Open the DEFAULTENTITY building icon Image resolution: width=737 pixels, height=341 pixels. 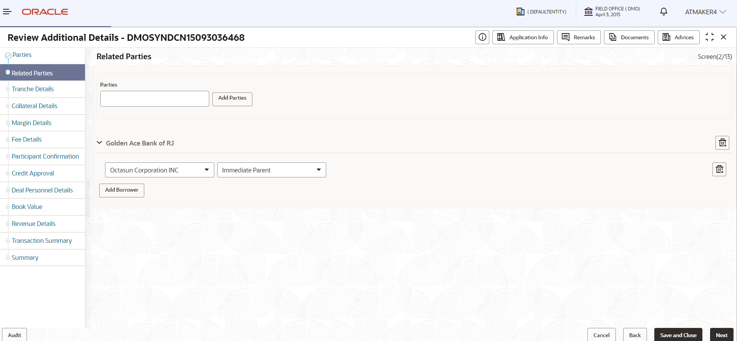tap(520, 12)
